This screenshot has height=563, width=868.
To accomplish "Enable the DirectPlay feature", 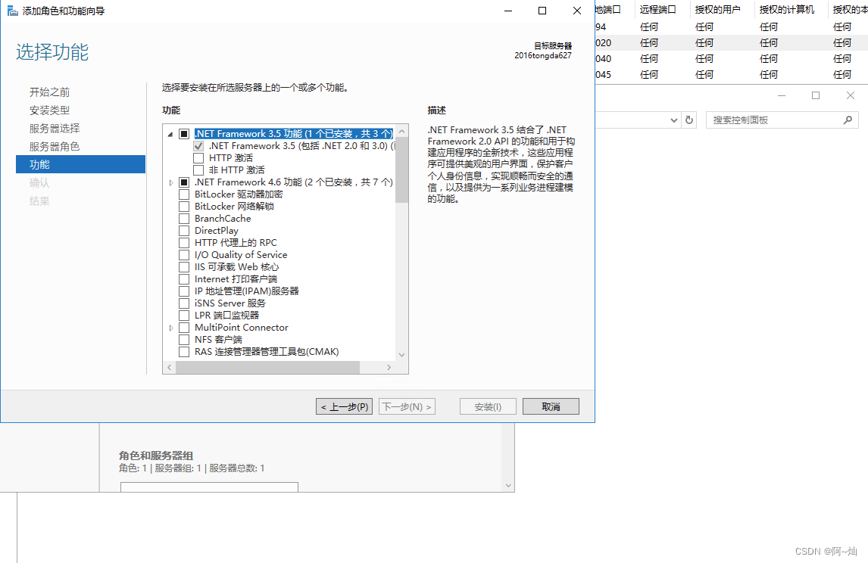I will tap(183, 230).
